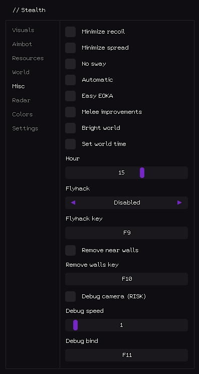Turn on the Automatic checkbox
This screenshot has height=374, width=199.
[70, 80]
